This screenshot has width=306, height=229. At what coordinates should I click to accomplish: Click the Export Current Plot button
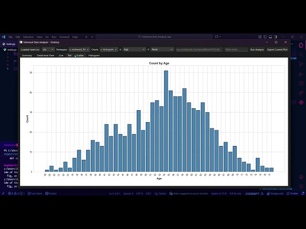[277, 50]
